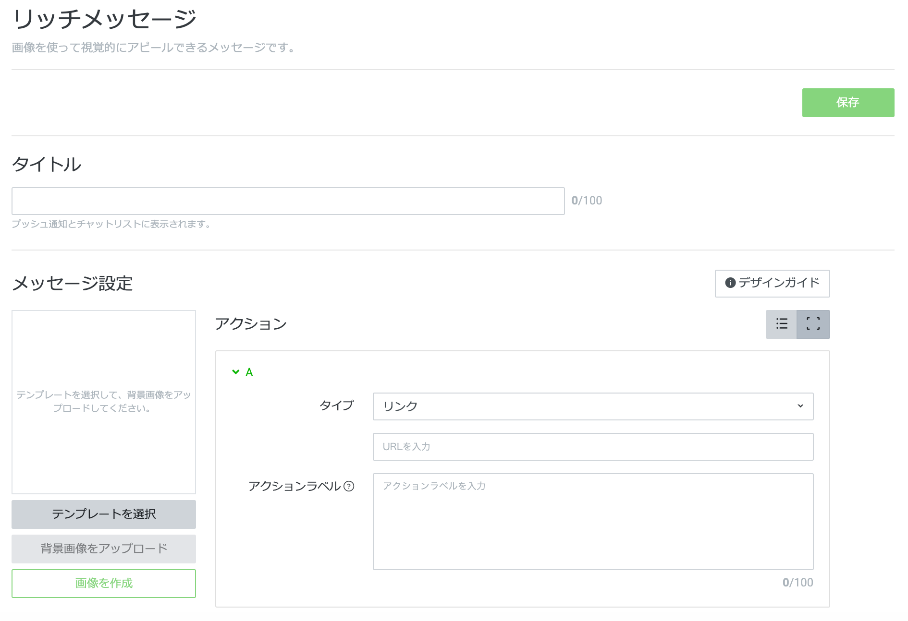The image size is (908, 621).
Task: Click help icon beside アクションラベル
Action: (x=349, y=486)
